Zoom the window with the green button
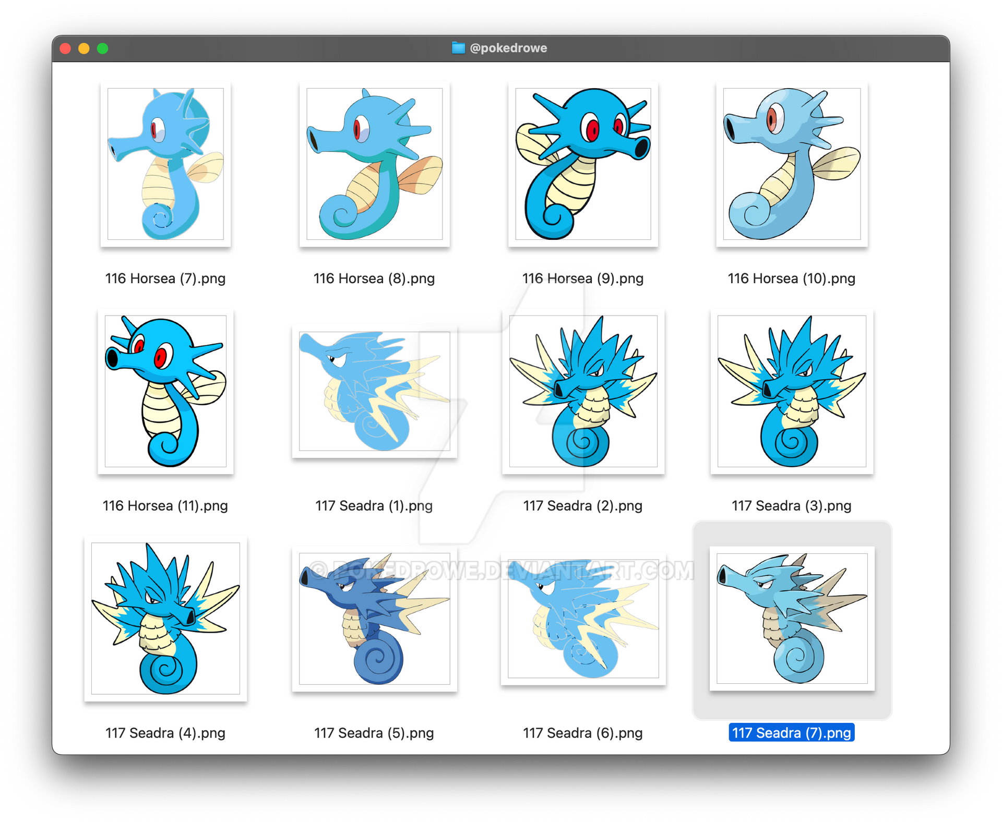Image resolution: width=1002 pixels, height=823 pixels. pos(103,49)
